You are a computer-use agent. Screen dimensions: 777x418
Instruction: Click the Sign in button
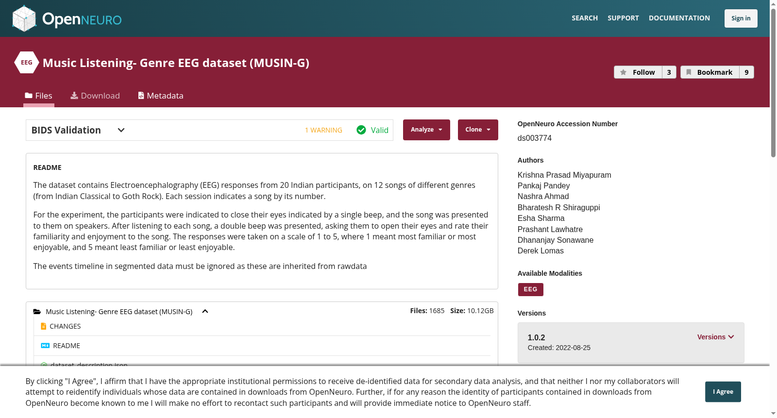[741, 18]
